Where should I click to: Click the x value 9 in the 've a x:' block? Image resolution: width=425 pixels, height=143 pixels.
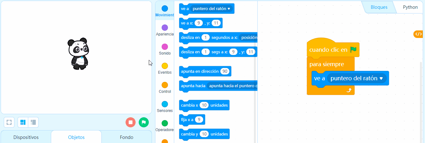pos(199,23)
